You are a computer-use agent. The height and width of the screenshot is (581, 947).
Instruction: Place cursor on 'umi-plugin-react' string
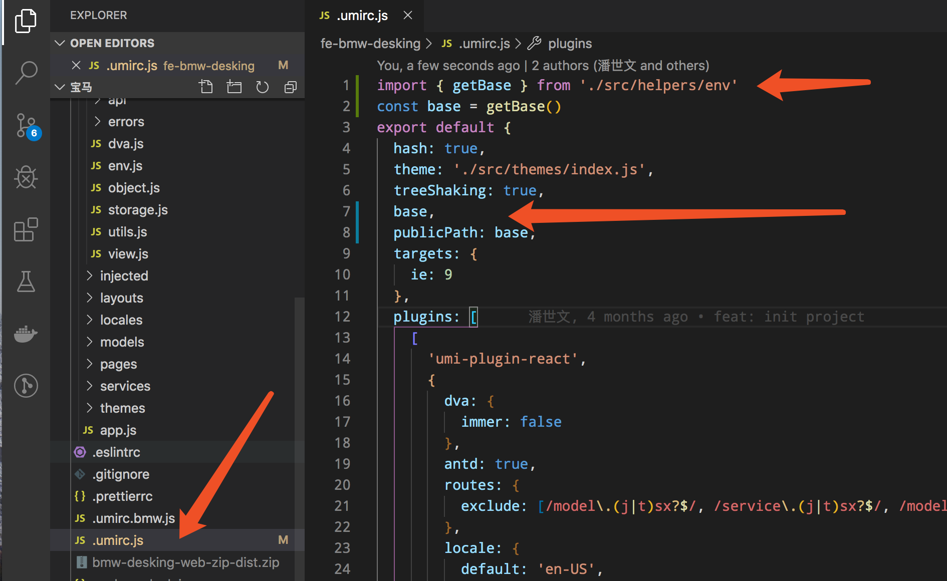(503, 359)
